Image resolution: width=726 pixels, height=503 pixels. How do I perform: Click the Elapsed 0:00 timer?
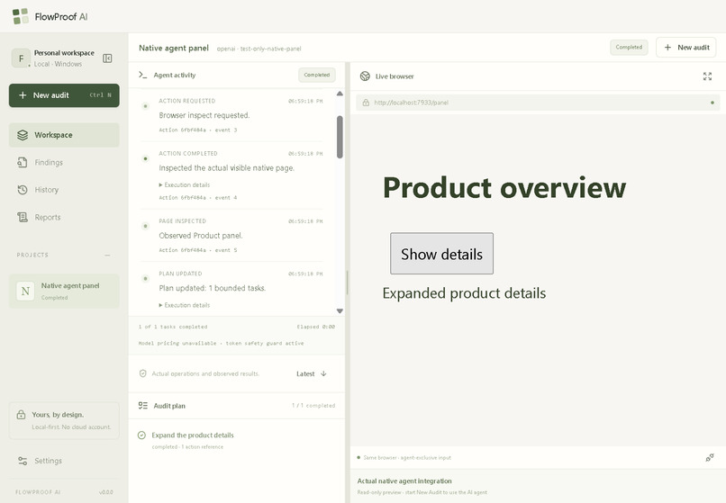(316, 327)
